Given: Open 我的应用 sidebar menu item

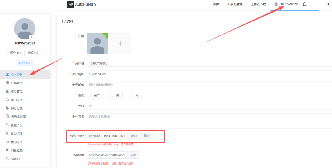Looking at the screenshot, I should [25, 100].
